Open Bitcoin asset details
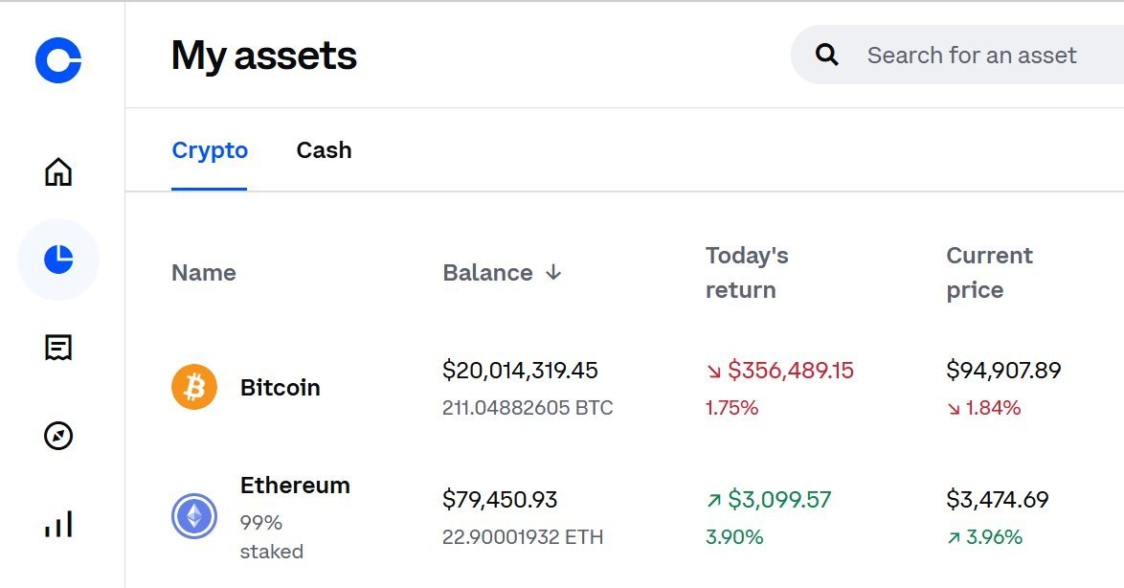This screenshot has height=588, width=1124. (x=281, y=388)
